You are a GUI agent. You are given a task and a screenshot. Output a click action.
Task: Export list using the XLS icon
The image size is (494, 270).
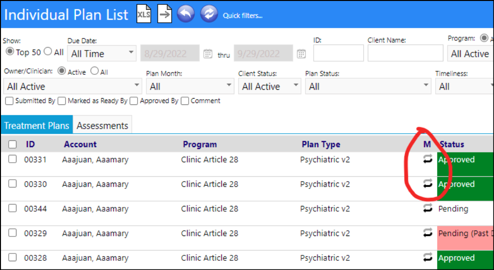143,14
